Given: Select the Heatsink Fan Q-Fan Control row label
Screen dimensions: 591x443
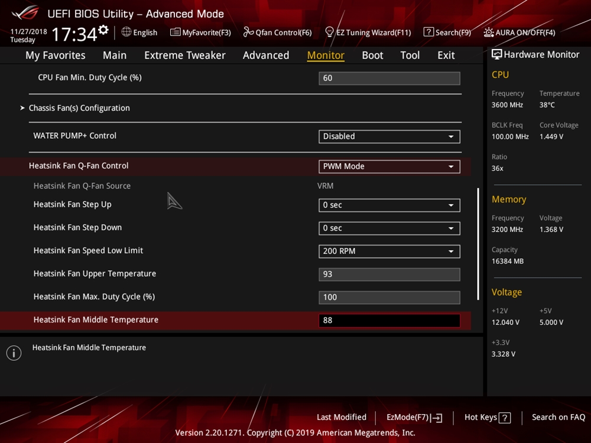Looking at the screenshot, I should [79, 166].
